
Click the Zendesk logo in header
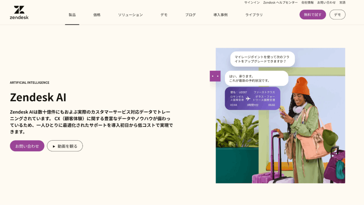[19, 12]
